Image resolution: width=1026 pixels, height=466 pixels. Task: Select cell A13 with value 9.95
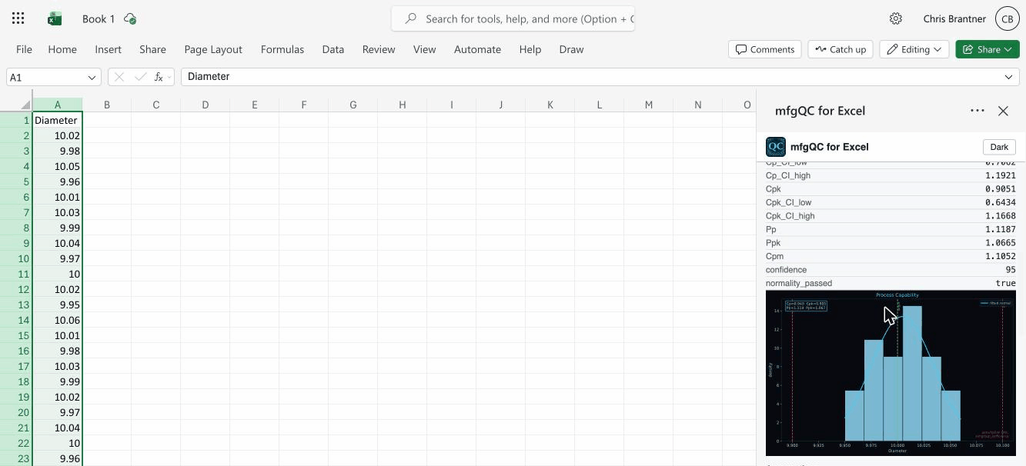tap(58, 305)
